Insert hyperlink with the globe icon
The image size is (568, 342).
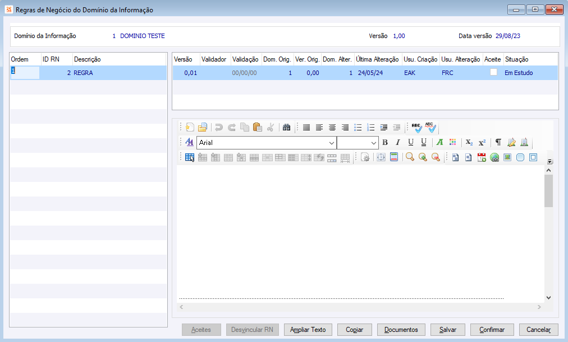click(494, 157)
